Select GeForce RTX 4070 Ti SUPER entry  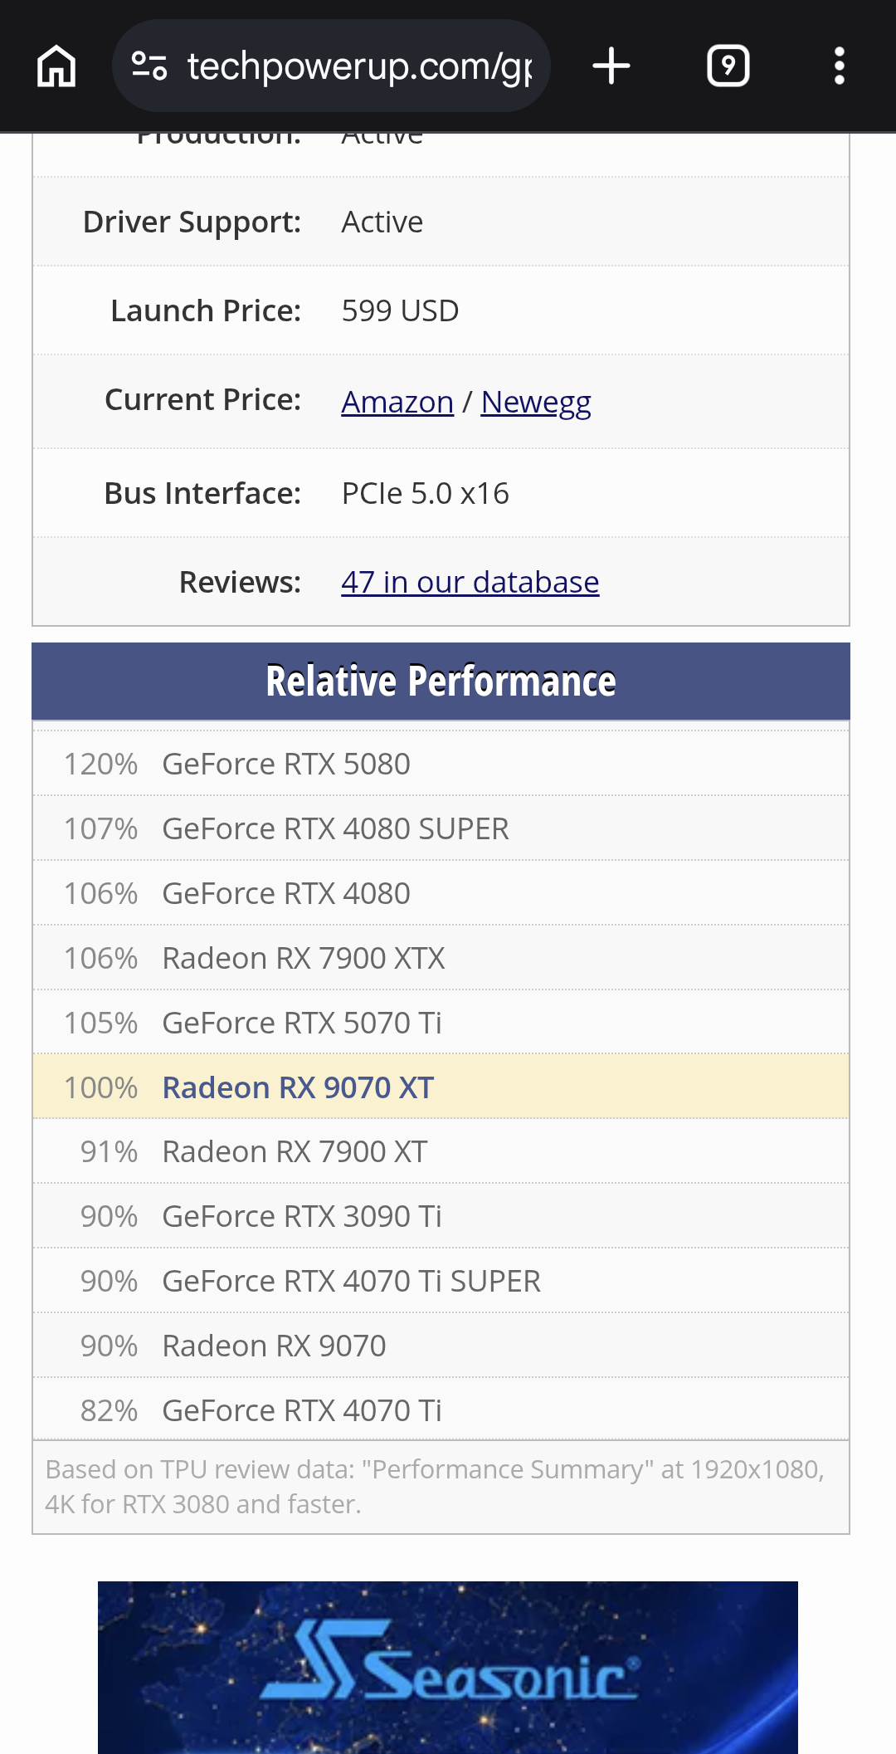(441, 1281)
